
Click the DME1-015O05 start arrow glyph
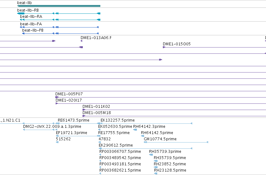[164, 47]
